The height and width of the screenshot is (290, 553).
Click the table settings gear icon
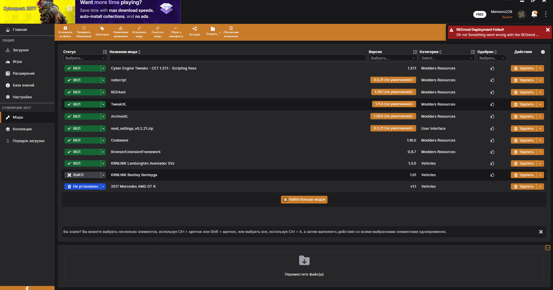(x=543, y=52)
